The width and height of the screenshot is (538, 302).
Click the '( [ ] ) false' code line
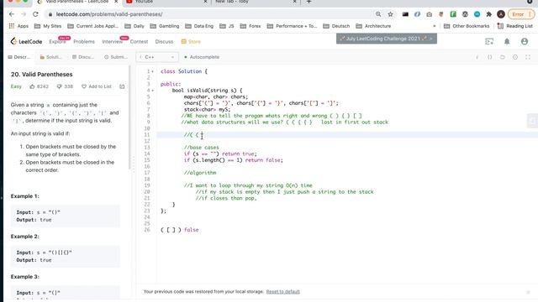[x=179, y=230]
